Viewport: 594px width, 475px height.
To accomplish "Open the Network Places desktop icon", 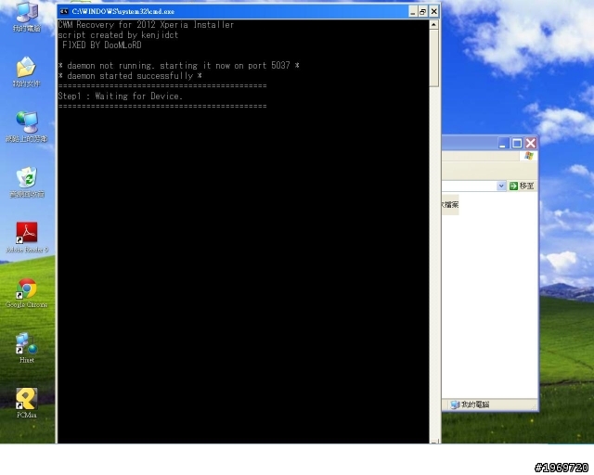I will coord(27,126).
